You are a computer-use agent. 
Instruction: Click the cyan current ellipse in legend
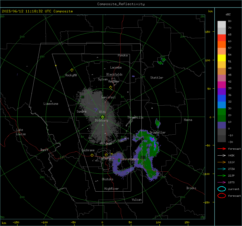[x=222, y=189]
